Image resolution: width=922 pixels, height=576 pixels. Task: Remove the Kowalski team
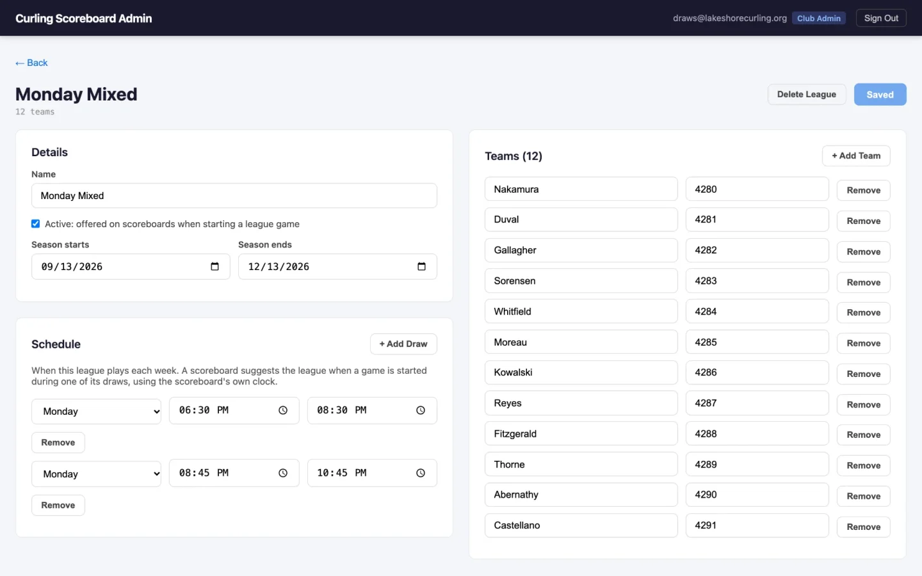(x=863, y=374)
